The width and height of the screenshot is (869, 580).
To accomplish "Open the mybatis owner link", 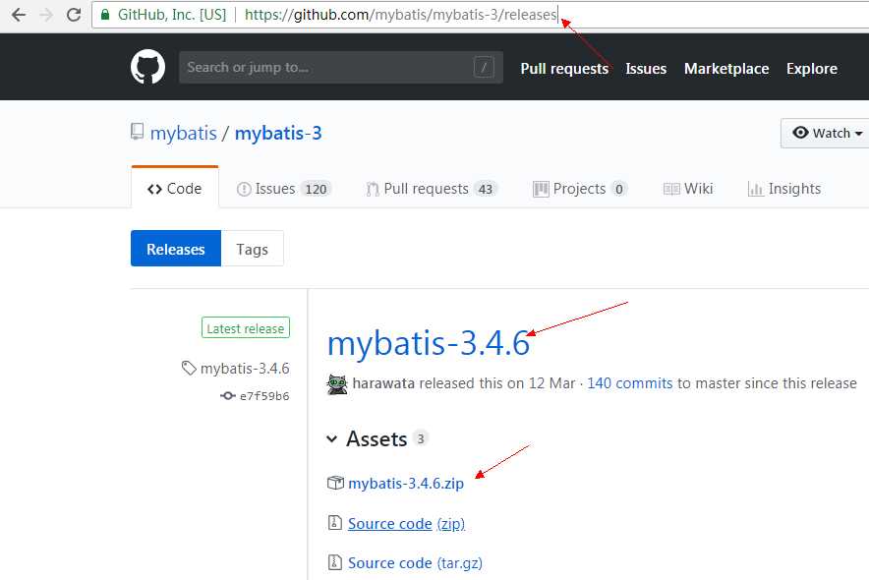I will [184, 133].
